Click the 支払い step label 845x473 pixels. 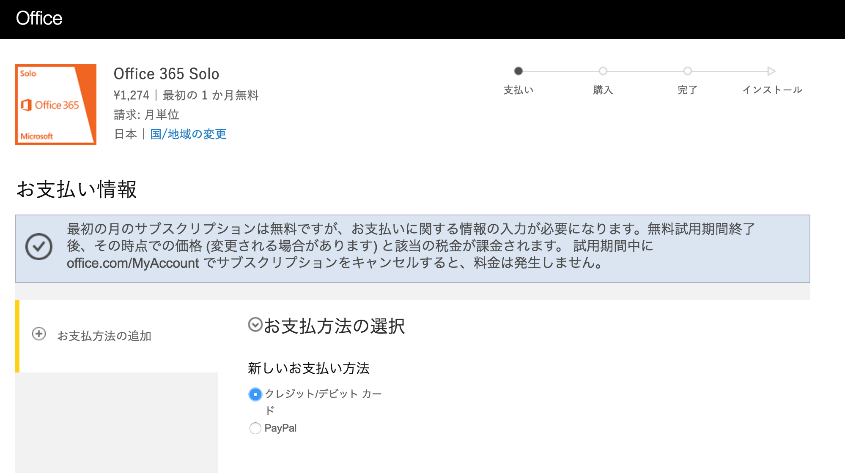click(x=519, y=90)
